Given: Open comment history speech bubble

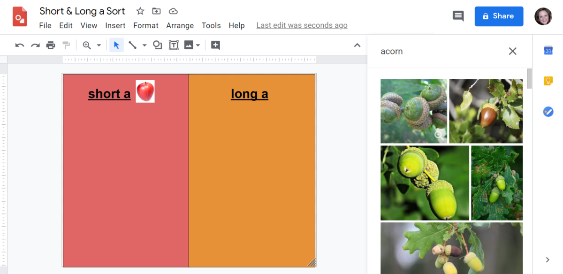Looking at the screenshot, I should click(x=458, y=16).
